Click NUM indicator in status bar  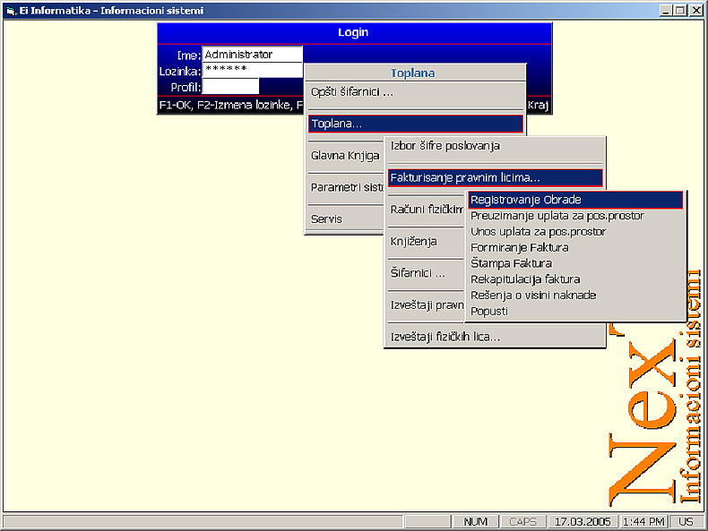[475, 521]
